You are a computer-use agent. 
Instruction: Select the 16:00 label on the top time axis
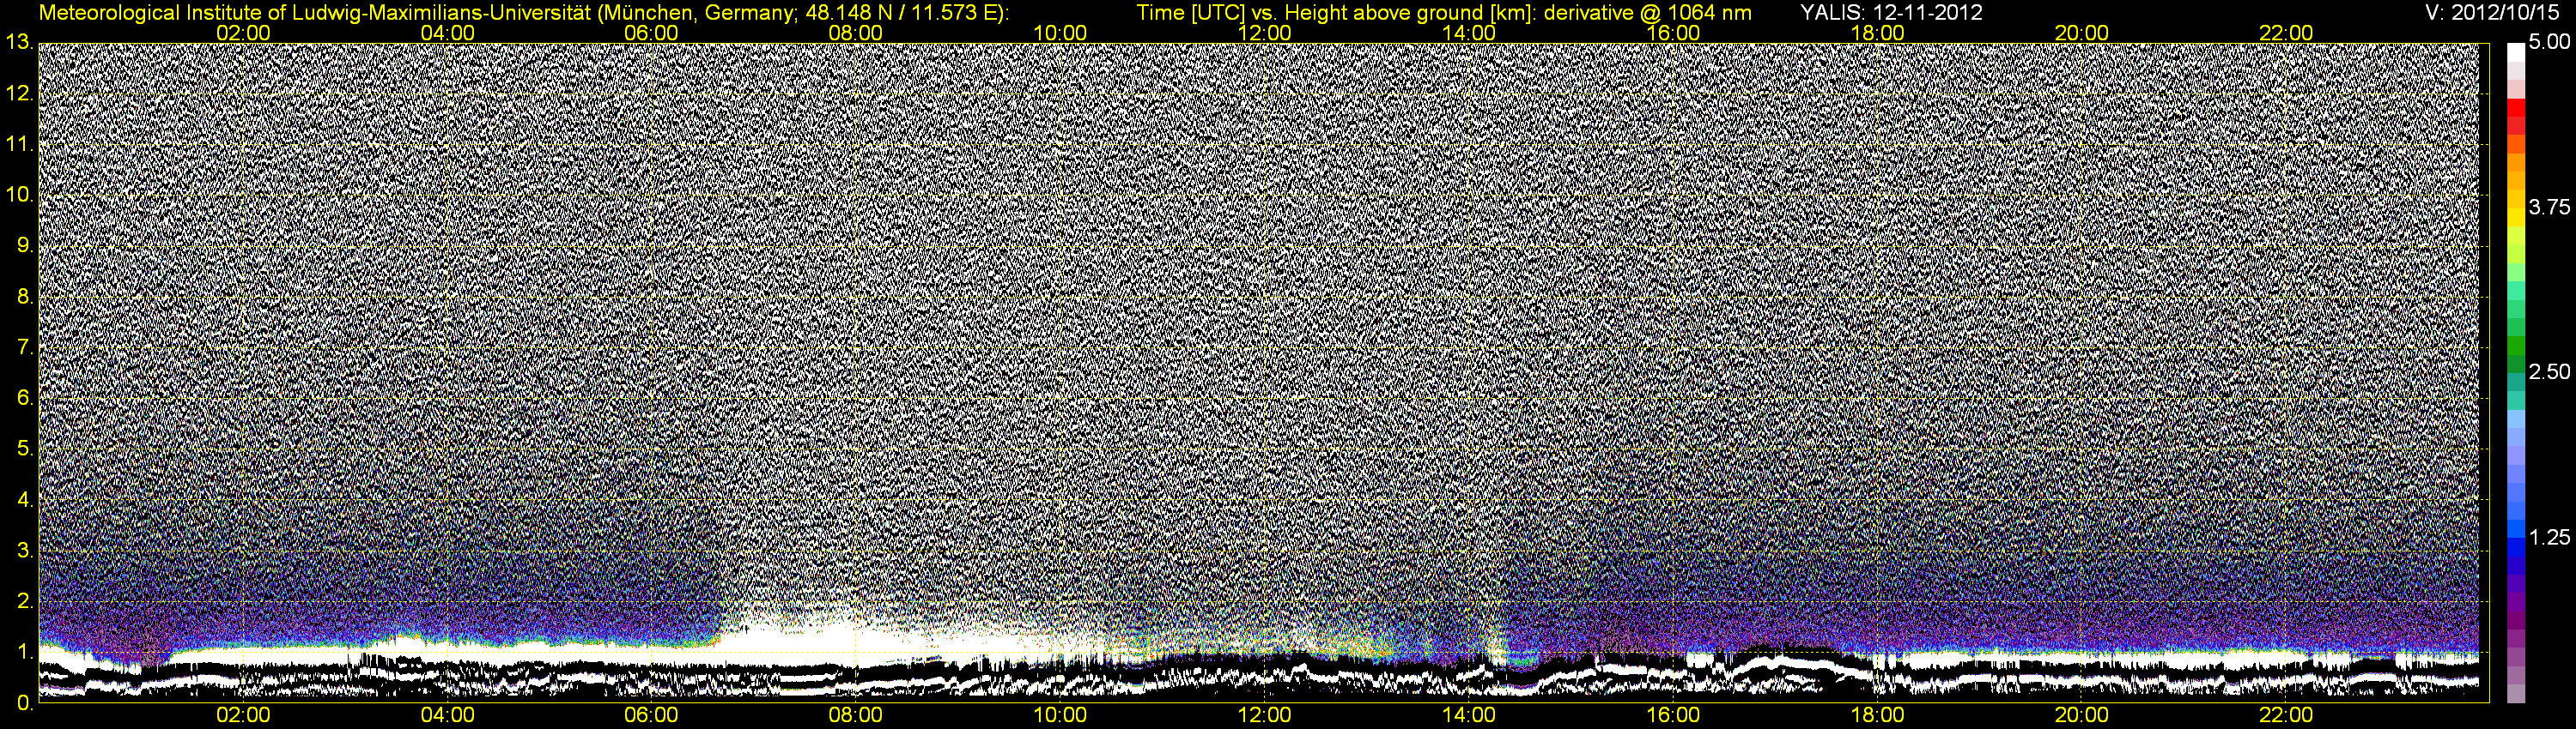tap(1673, 33)
